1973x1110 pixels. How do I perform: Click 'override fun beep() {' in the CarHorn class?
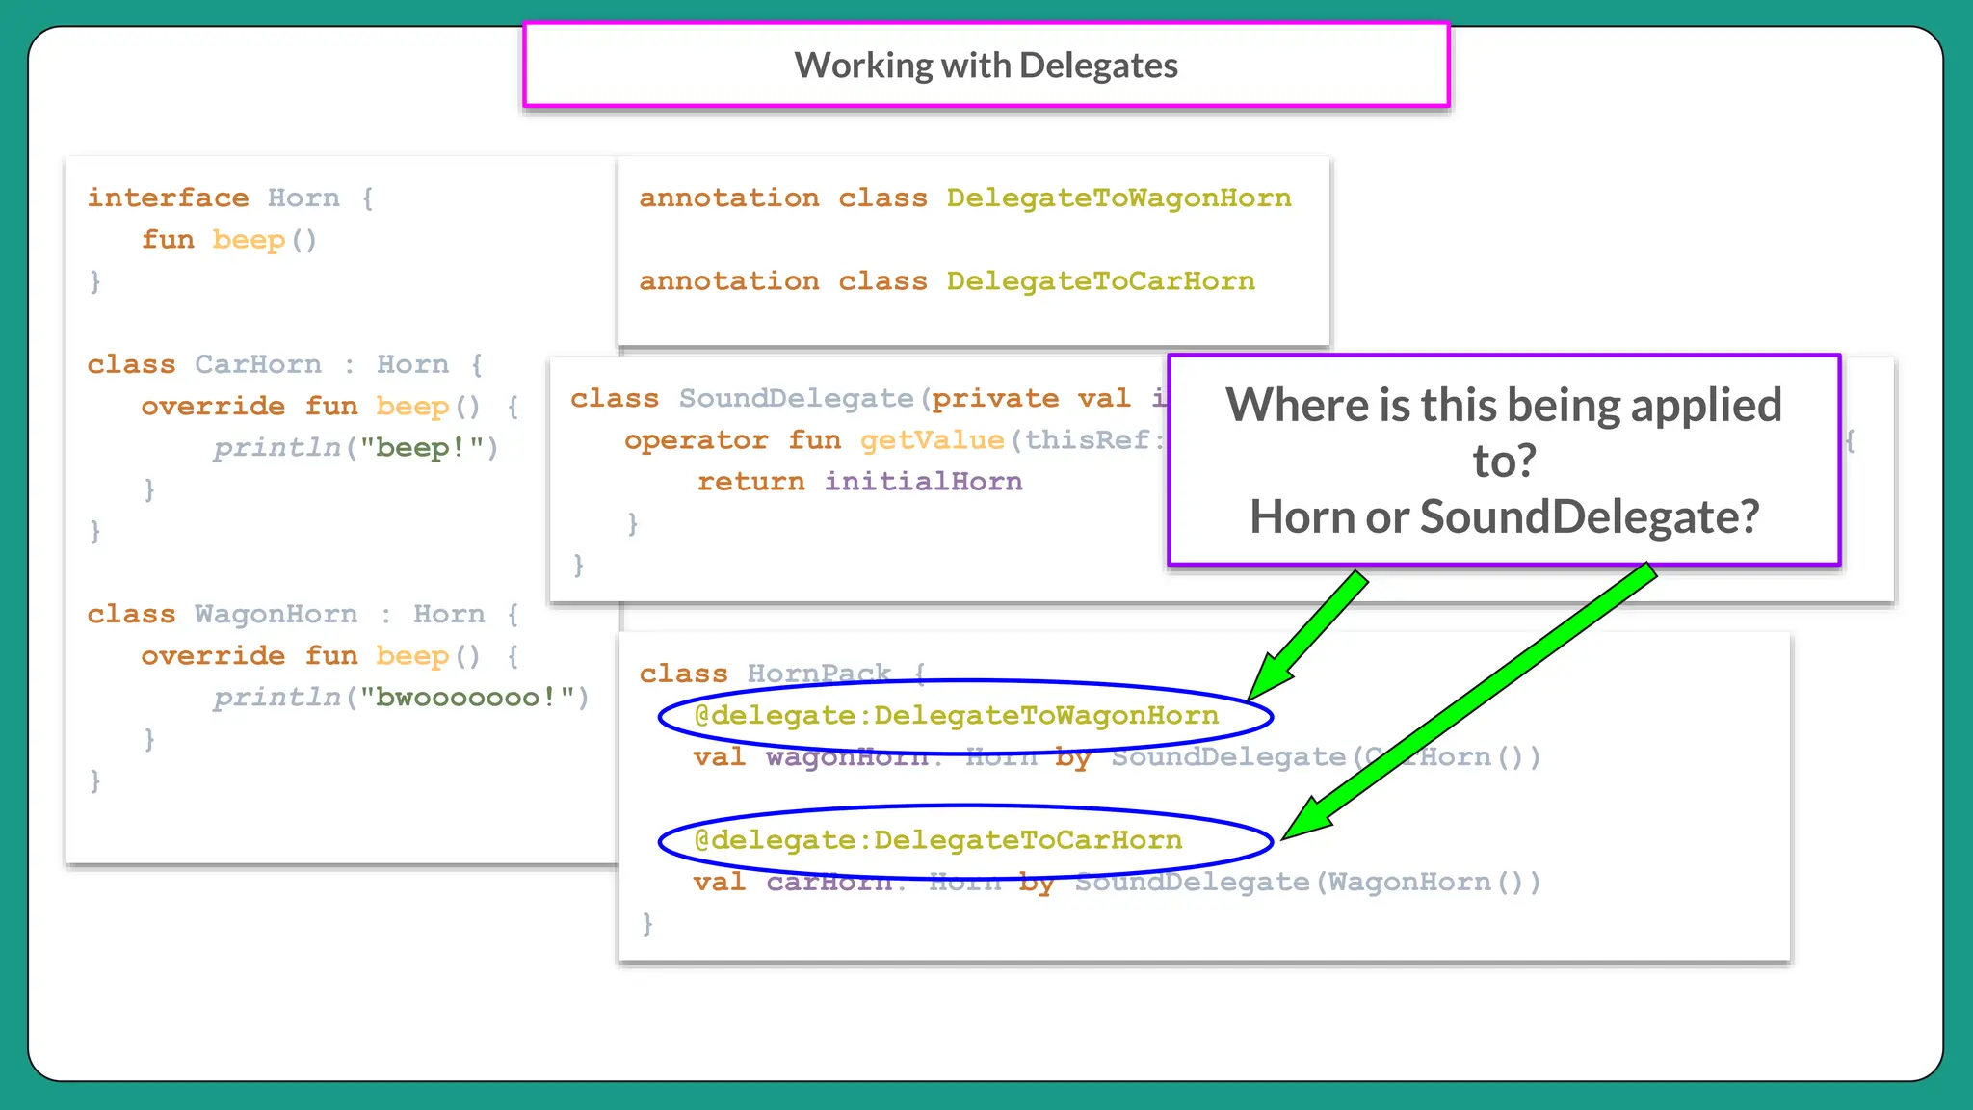point(330,406)
